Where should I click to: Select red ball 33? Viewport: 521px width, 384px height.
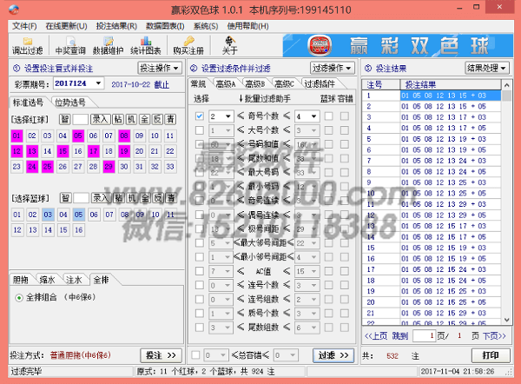(x=170, y=167)
